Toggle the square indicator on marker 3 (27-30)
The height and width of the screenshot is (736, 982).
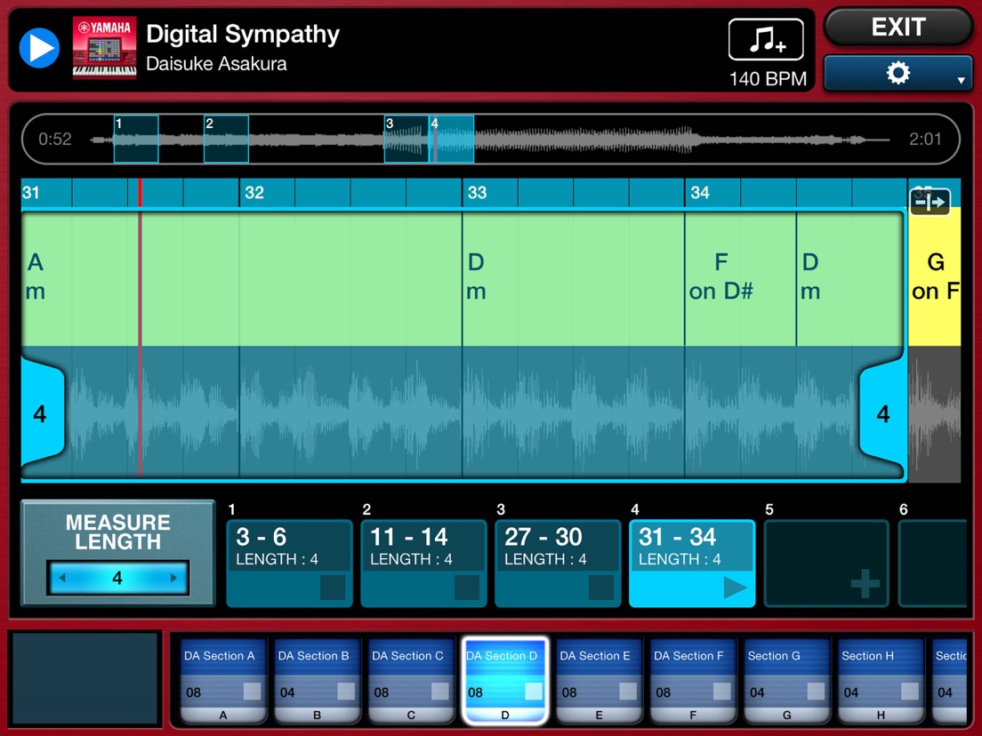pyautogui.click(x=600, y=588)
